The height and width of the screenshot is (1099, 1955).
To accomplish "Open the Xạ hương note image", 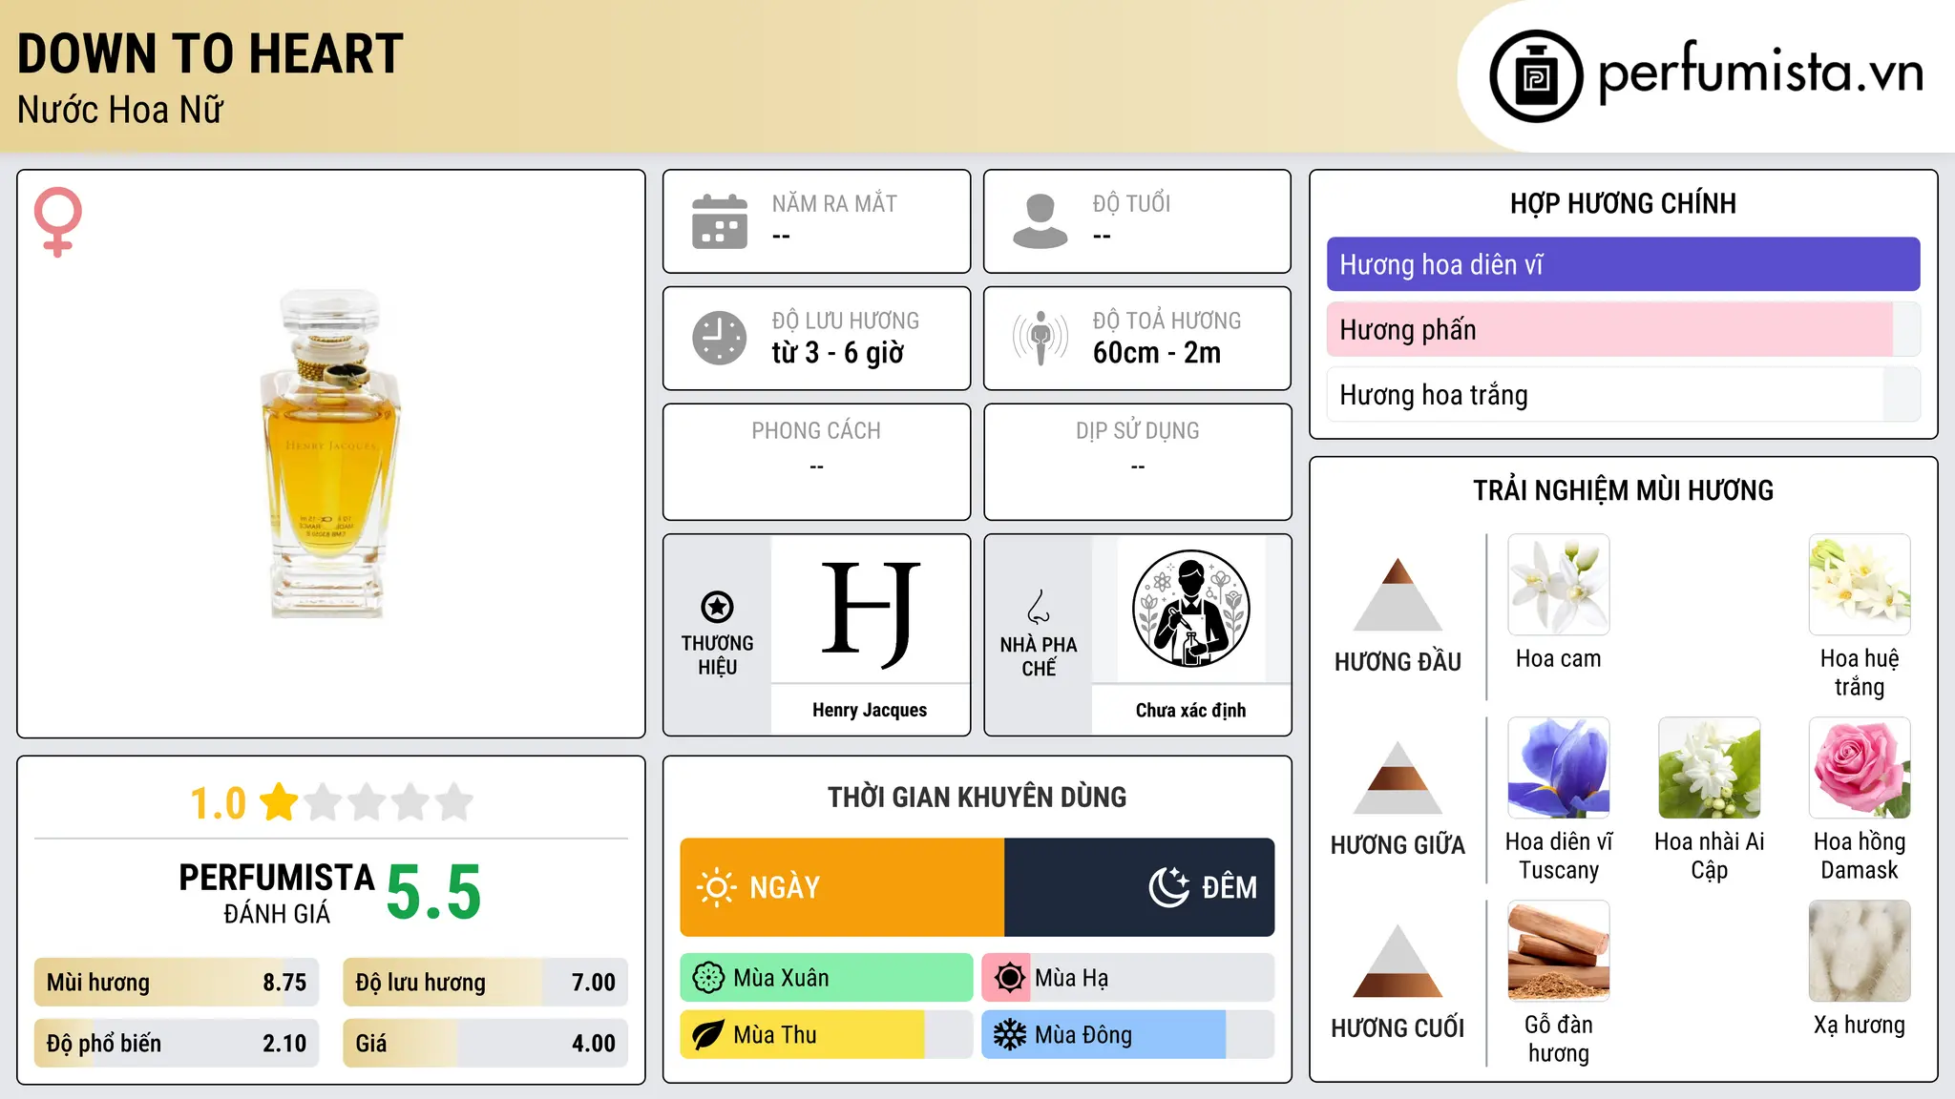I will tap(1860, 951).
